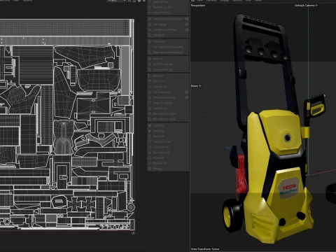This screenshot has width=336, height=252.
Task: Click the Move tool indicator in viewport
Action: click(196, 86)
